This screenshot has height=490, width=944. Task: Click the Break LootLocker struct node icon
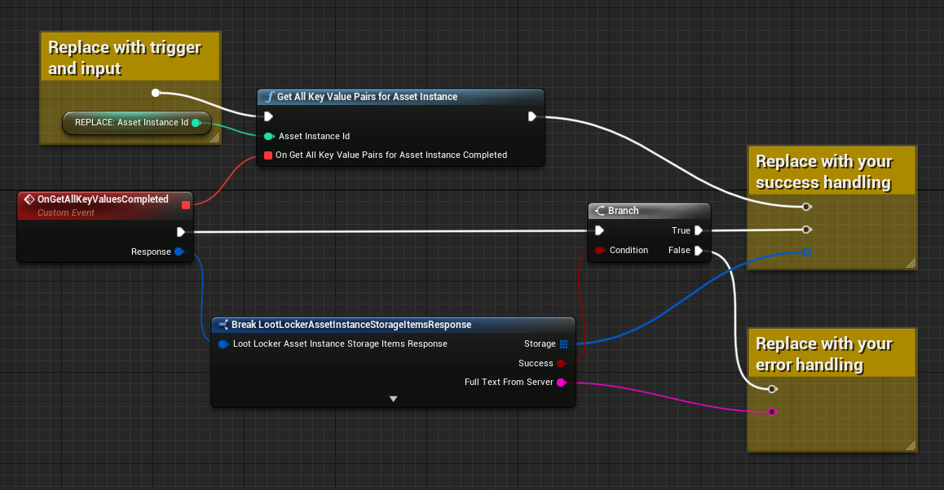(223, 325)
